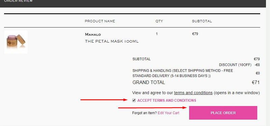Click the Discount (10OFF) line
The width and height of the screenshot is (270, 126).
click(x=235, y=65)
